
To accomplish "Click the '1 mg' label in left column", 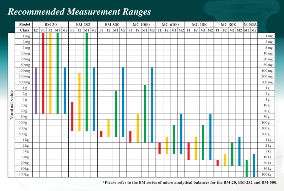I will tap(26, 36).
